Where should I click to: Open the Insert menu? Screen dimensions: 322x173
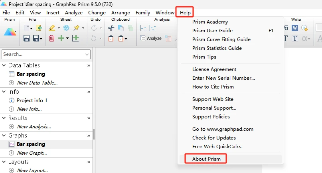tap(53, 12)
